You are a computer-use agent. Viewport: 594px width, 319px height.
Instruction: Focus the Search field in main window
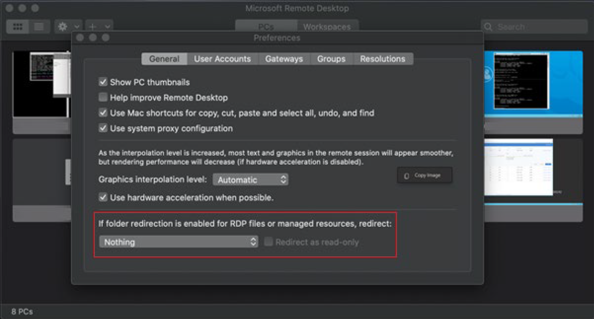[534, 27]
